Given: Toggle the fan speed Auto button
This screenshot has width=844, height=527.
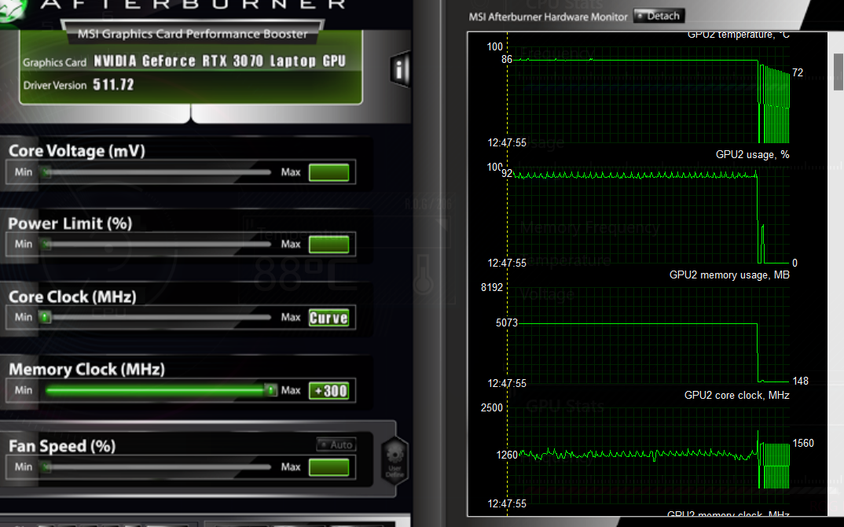Looking at the screenshot, I should (x=336, y=444).
